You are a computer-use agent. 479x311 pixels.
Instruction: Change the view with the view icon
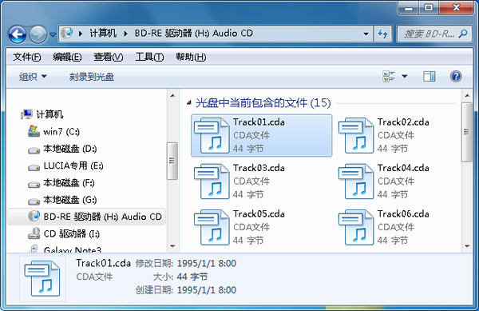point(389,77)
